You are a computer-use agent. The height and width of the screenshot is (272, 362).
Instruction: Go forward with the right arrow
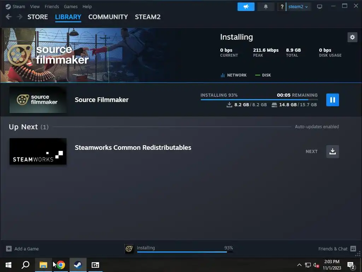coord(20,17)
